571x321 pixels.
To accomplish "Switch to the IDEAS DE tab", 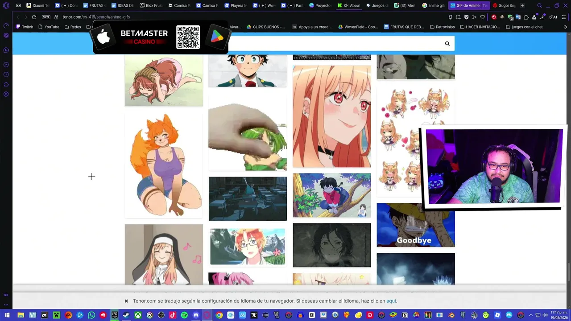I will coord(122,5).
